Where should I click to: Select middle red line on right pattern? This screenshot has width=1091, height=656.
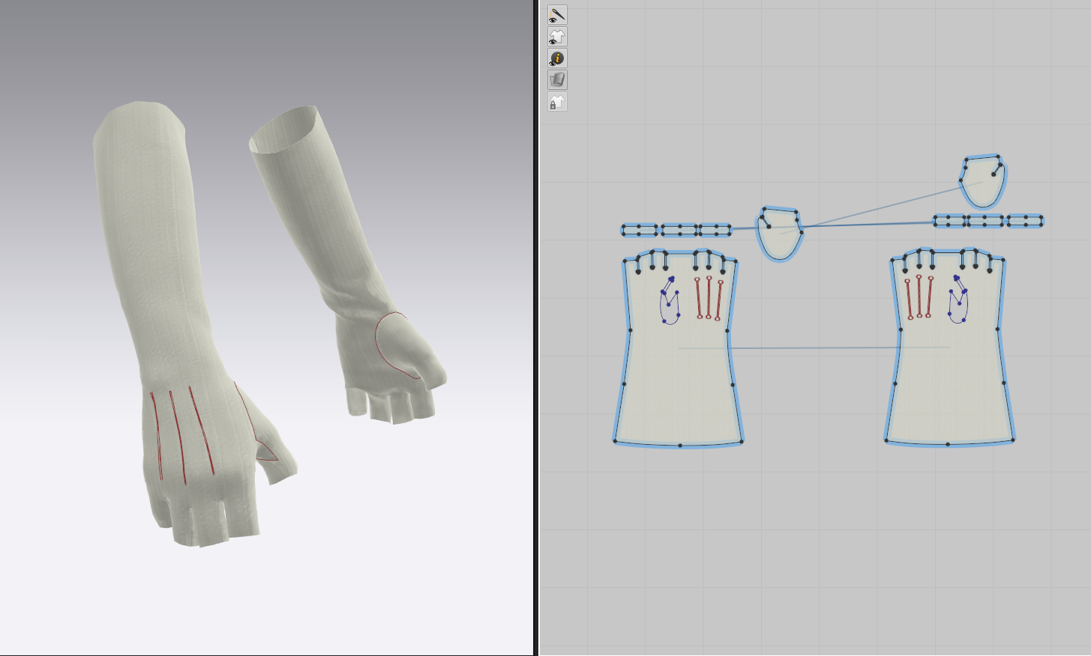coord(919,297)
